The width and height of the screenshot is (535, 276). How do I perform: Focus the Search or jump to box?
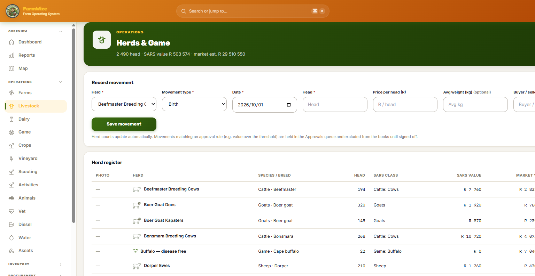pyautogui.click(x=253, y=11)
